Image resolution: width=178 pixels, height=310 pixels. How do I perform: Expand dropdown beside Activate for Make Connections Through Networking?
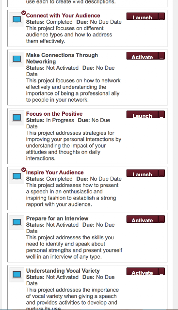(162, 56)
